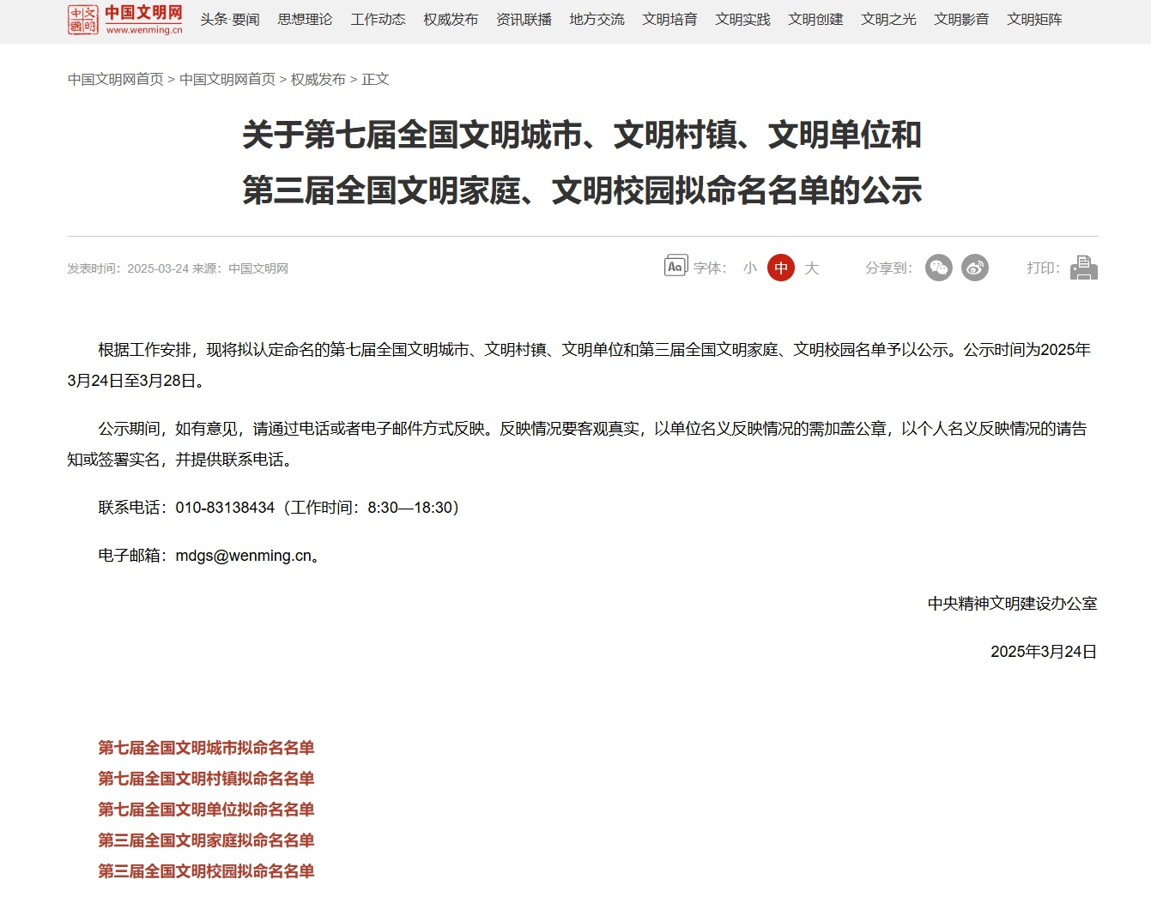1151x909 pixels.
Task: Set font size to small (小)
Action: click(x=749, y=268)
